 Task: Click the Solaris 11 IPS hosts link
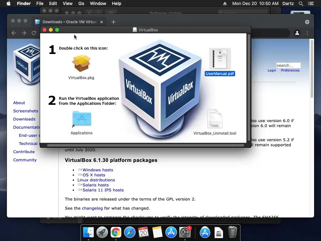(x=103, y=190)
